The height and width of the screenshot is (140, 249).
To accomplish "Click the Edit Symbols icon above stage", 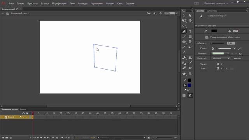I will click(x=155, y=13).
